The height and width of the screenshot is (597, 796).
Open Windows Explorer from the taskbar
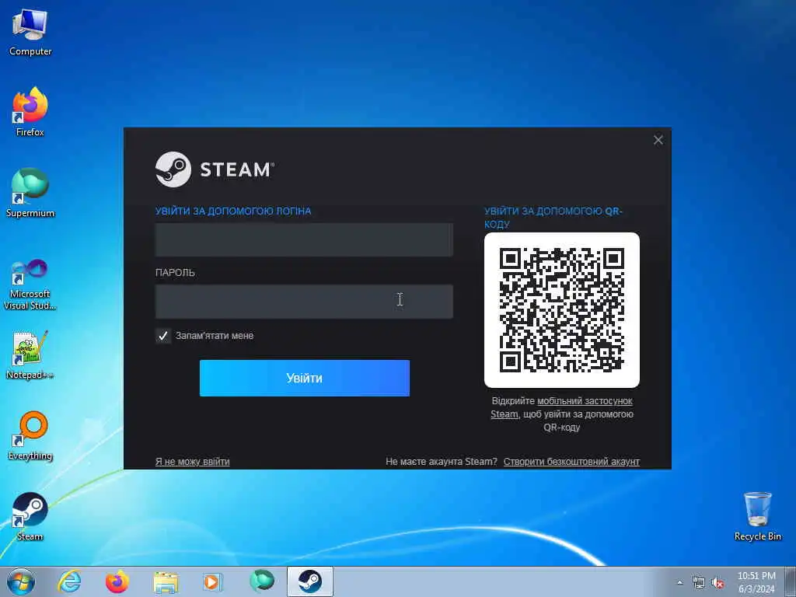pyautogui.click(x=166, y=581)
